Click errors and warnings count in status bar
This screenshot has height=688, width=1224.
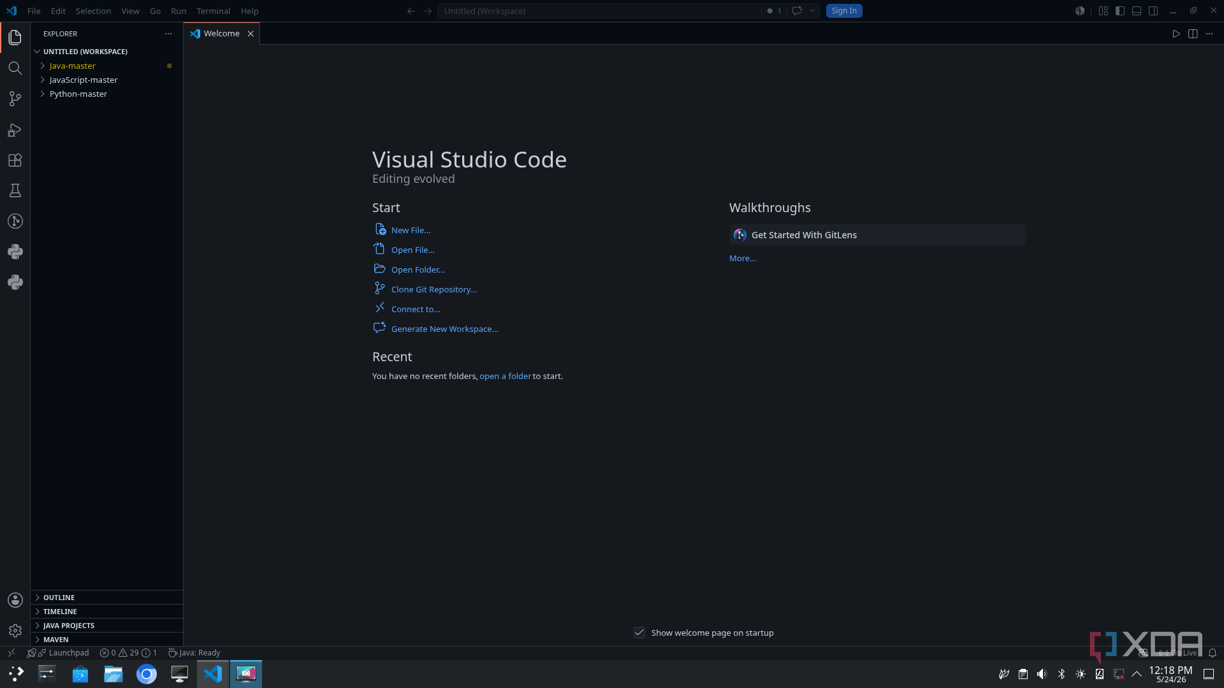click(128, 653)
